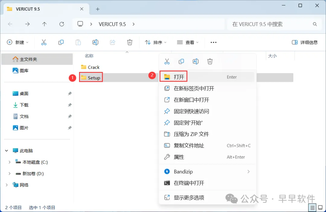Choose 显示更多选项 in the context menu
This screenshot has width=326, height=212.
(207, 198)
